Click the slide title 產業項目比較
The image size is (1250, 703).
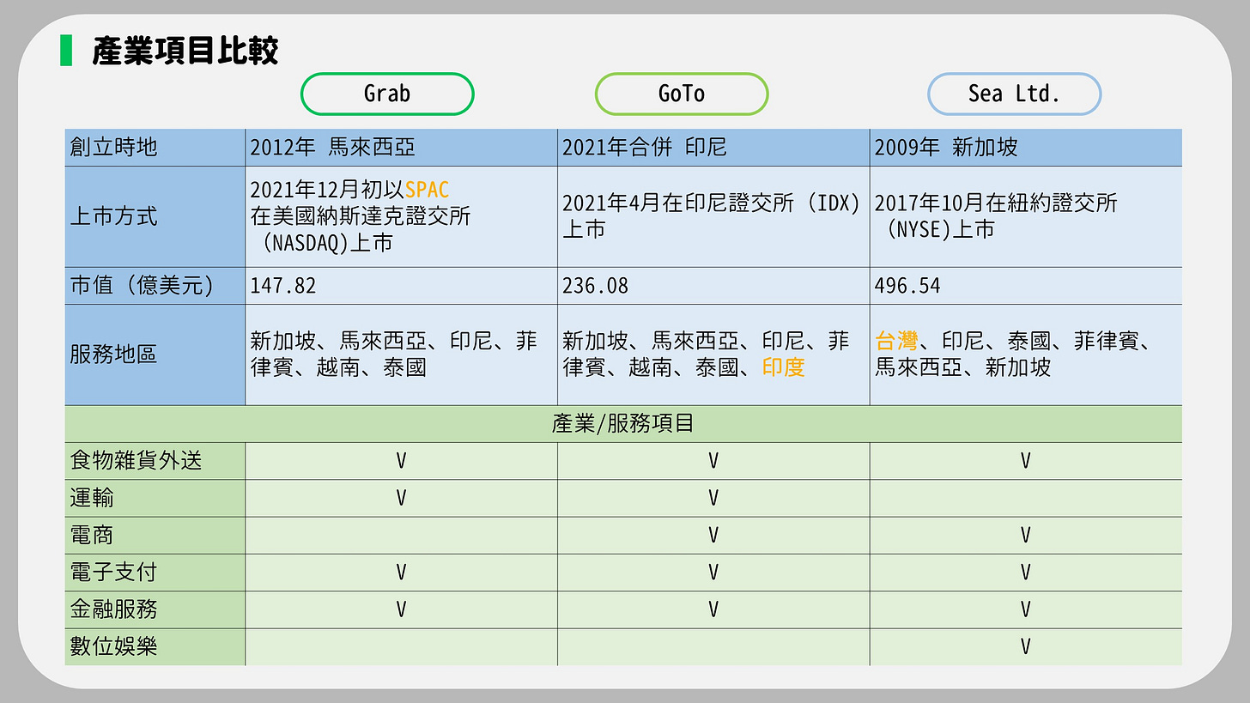pyautogui.click(x=185, y=52)
